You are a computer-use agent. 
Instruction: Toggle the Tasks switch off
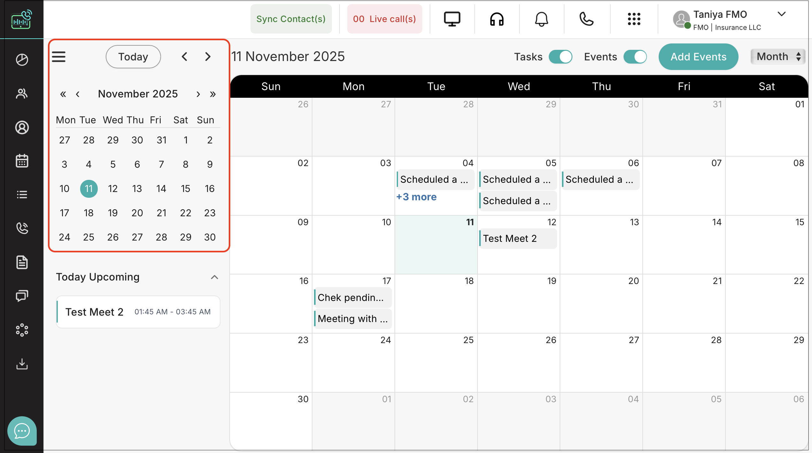pyautogui.click(x=560, y=57)
